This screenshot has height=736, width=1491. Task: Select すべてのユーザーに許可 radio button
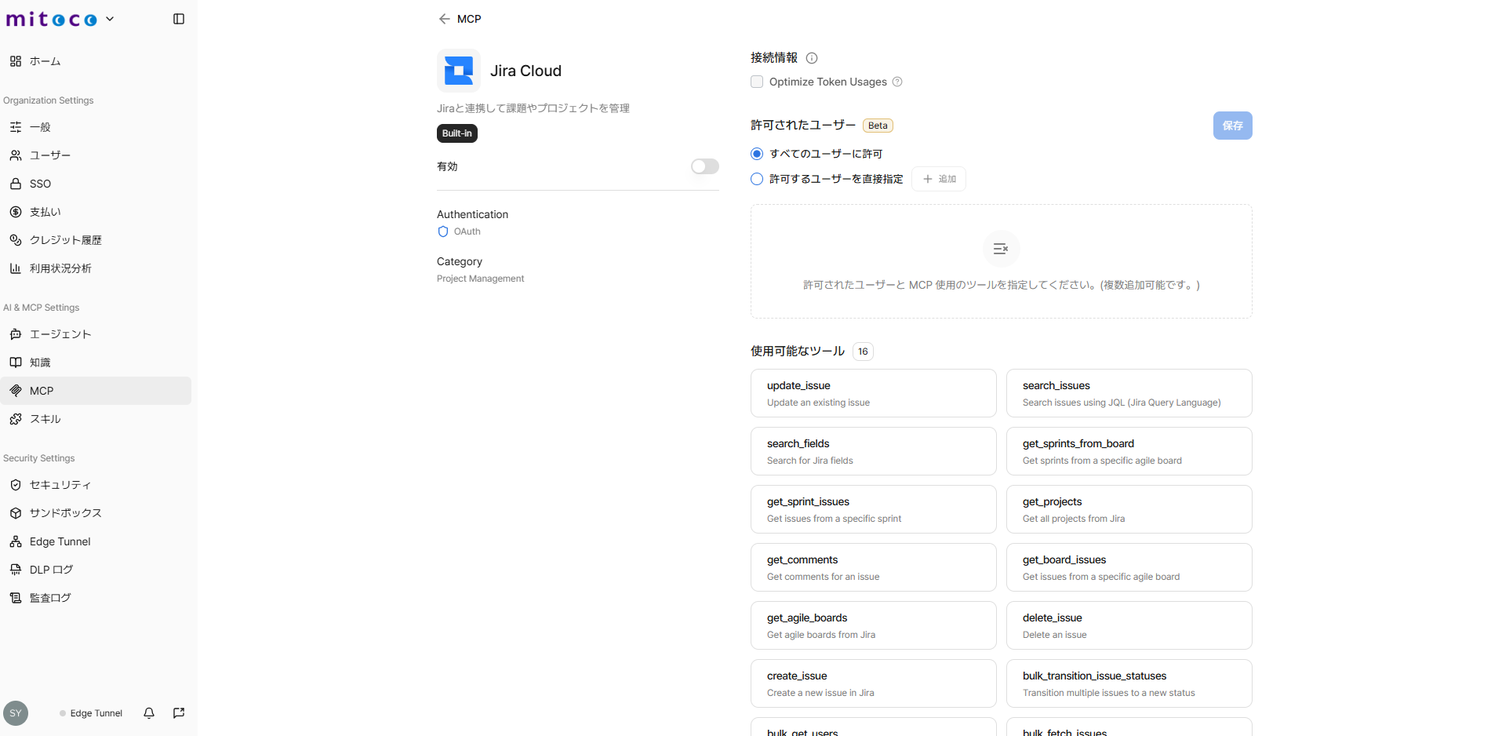click(x=757, y=154)
